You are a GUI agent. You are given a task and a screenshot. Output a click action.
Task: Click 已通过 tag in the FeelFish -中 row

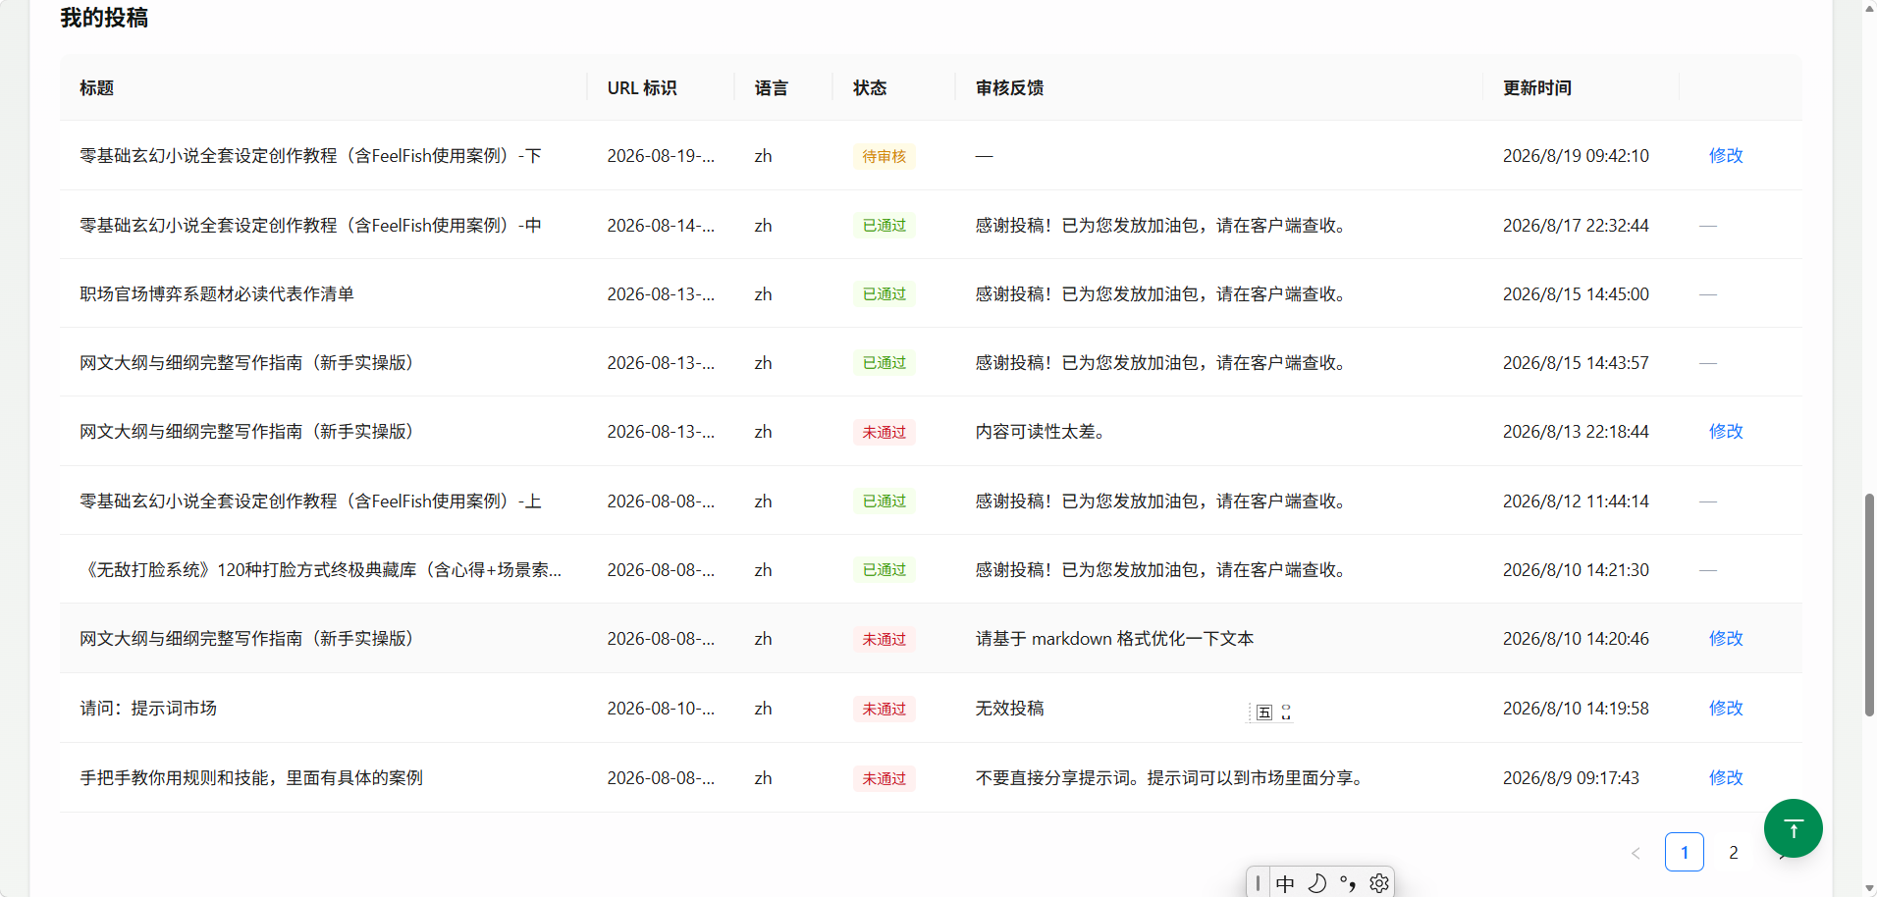(x=885, y=226)
